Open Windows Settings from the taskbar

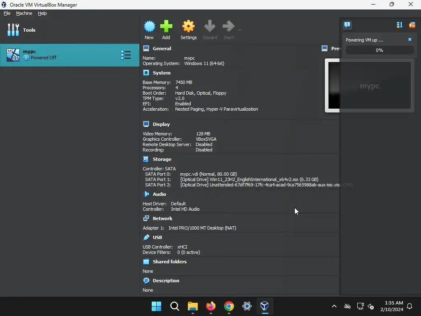(x=247, y=306)
